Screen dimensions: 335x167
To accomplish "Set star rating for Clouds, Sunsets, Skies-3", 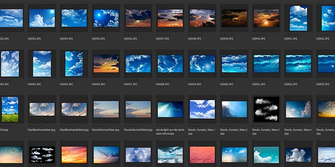I will 260,126.
